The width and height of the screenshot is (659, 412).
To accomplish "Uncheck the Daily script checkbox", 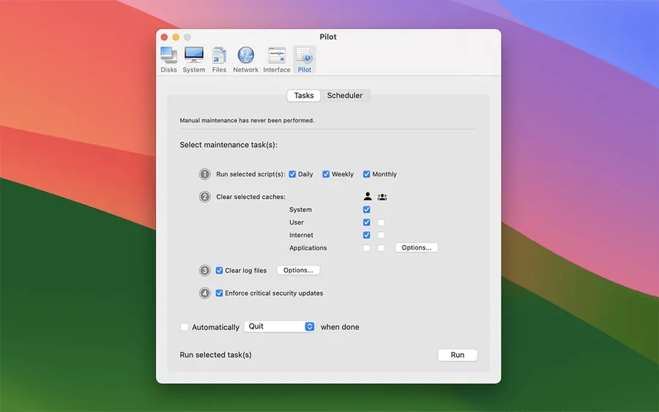I will 293,174.
